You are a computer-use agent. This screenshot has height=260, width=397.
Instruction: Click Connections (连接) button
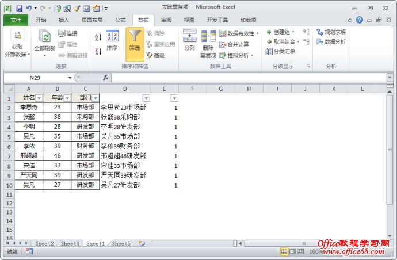(x=67, y=33)
